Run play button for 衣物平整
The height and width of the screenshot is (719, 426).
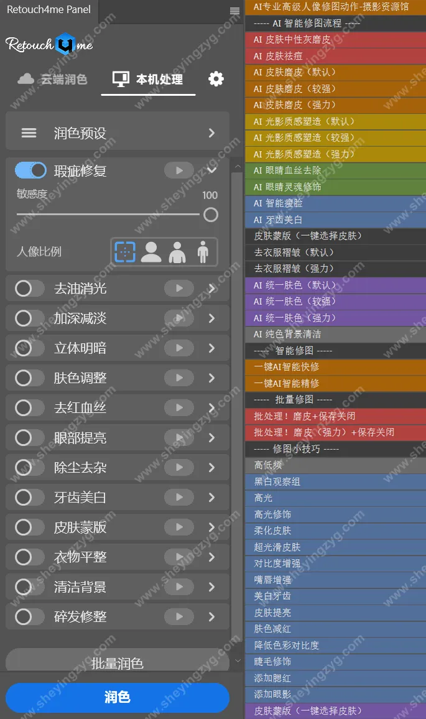pos(179,557)
